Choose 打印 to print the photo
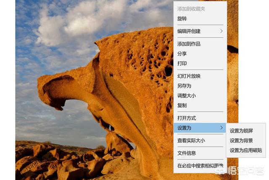269x180 pixels. 200,64
